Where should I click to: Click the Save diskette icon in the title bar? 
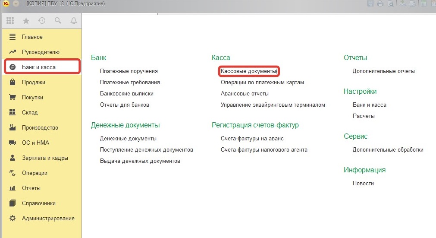(370, 3)
